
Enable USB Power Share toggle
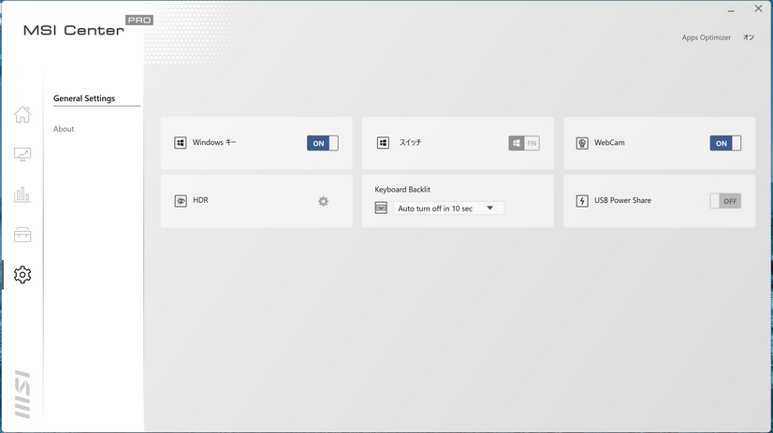[725, 201]
